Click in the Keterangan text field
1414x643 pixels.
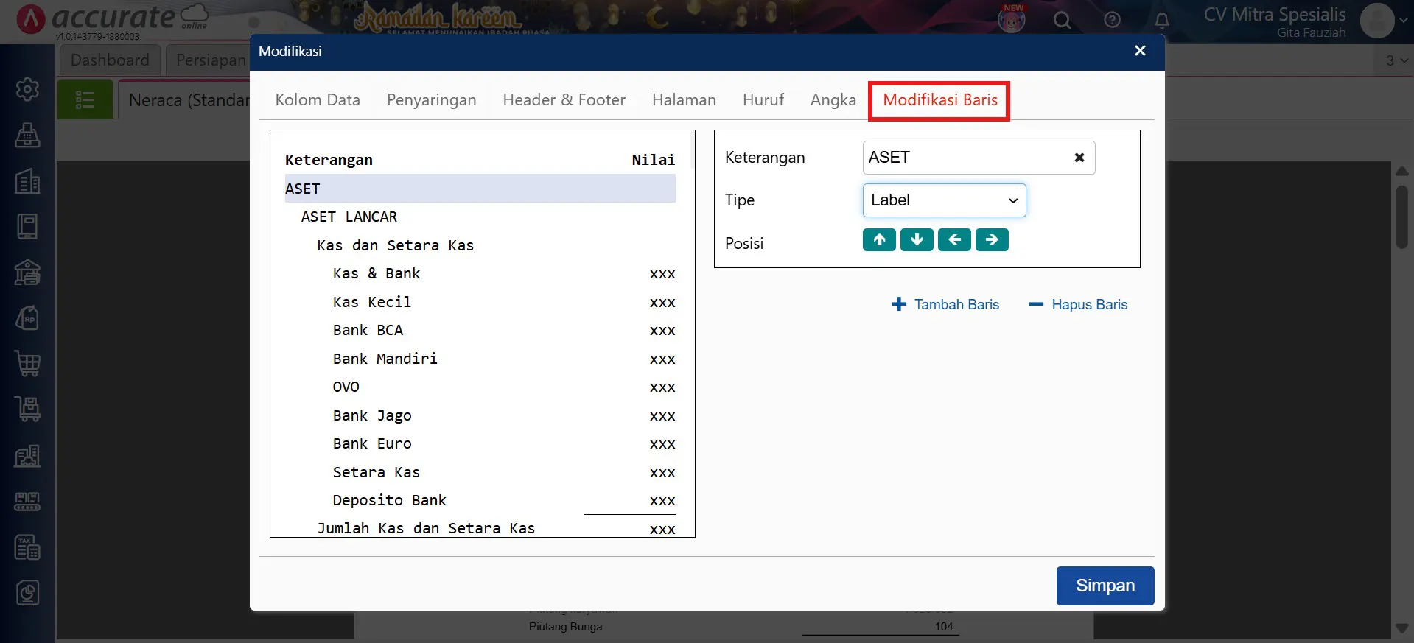965,158
